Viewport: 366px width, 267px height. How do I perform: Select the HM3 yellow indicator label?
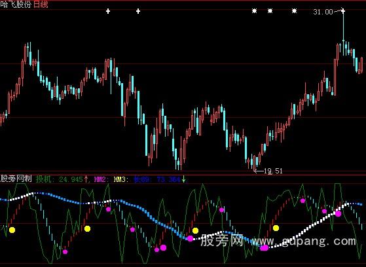[x=121, y=179]
